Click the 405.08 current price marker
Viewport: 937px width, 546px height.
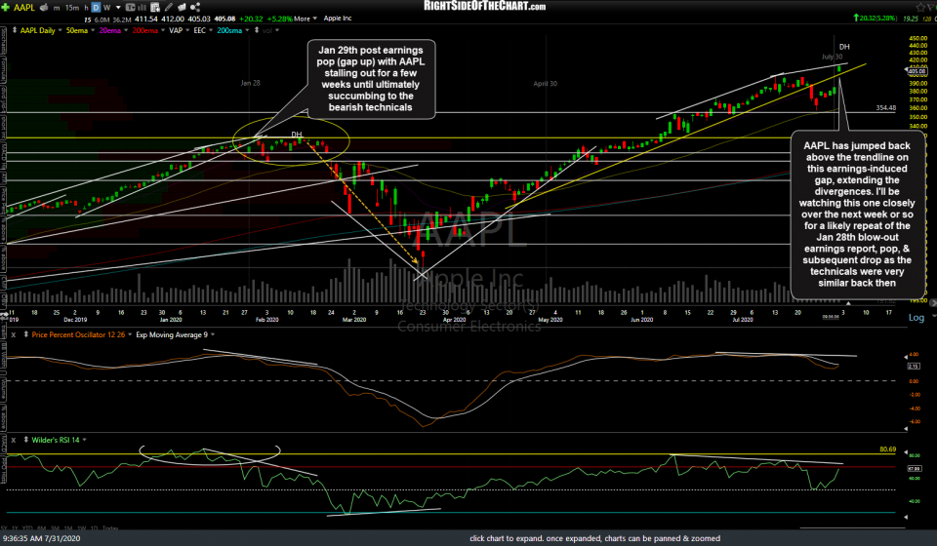pyautogui.click(x=917, y=71)
